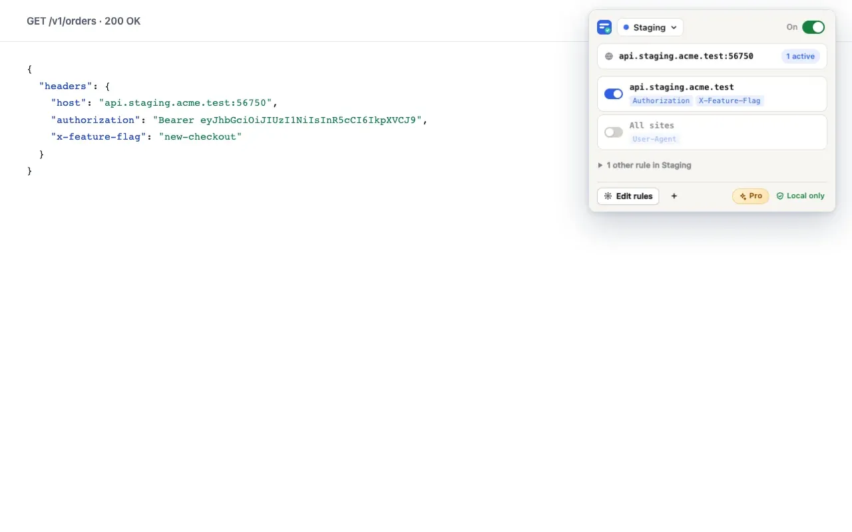Click the Bearer token value in the JSON
Viewport: 852px width, 532px height.
pos(288,120)
